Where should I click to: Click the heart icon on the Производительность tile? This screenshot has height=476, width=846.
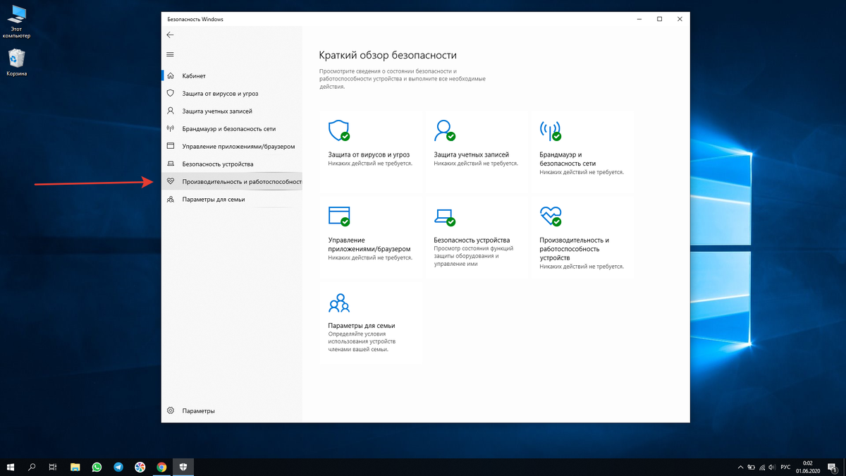pos(550,216)
